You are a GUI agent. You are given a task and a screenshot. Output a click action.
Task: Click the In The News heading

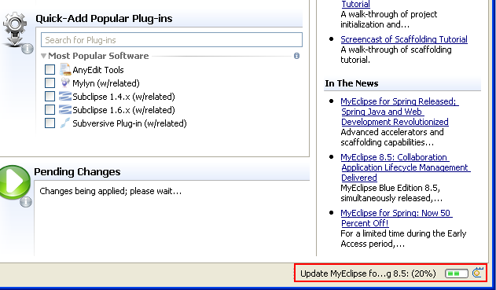tap(351, 83)
